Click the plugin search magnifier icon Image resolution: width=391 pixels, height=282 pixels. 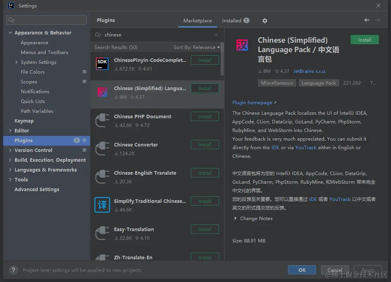[98, 35]
